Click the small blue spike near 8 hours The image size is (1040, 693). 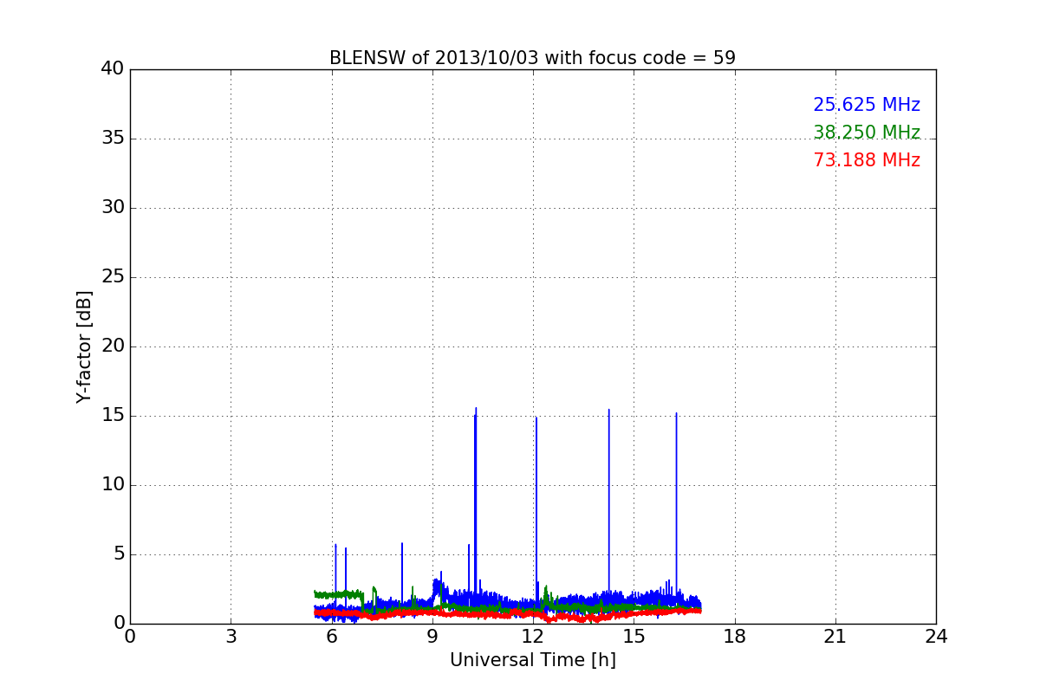click(402, 572)
